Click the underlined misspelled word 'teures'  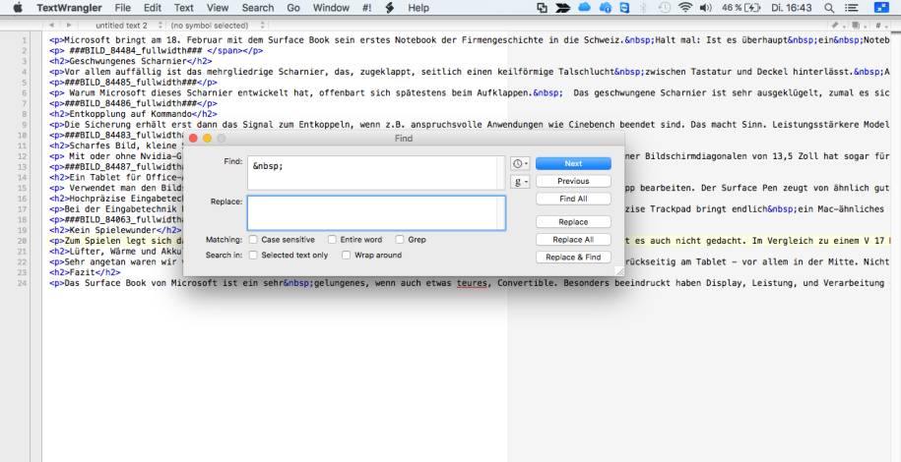point(472,283)
